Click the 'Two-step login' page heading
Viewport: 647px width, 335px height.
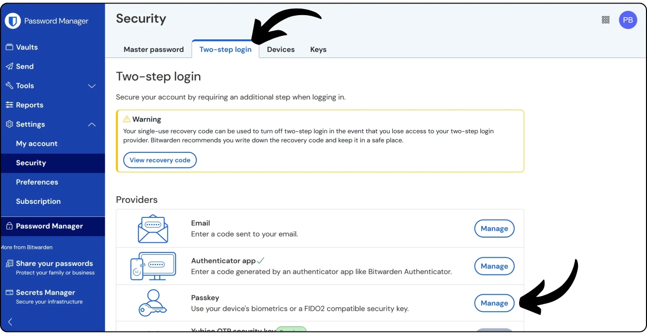pyautogui.click(x=158, y=77)
